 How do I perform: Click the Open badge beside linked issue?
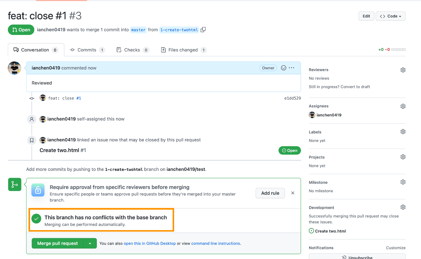point(290,150)
